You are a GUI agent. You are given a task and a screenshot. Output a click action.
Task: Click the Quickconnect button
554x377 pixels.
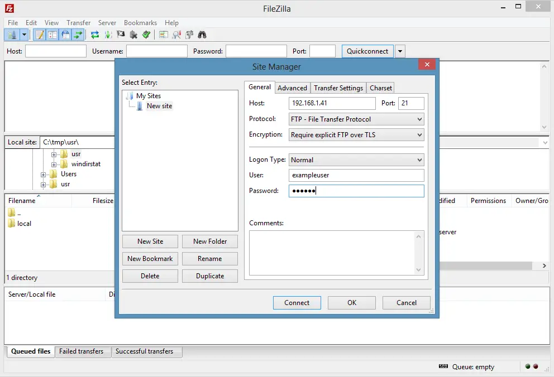click(367, 51)
